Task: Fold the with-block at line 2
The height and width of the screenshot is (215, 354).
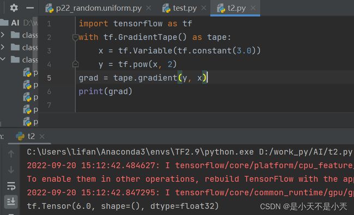Action: pos(75,37)
